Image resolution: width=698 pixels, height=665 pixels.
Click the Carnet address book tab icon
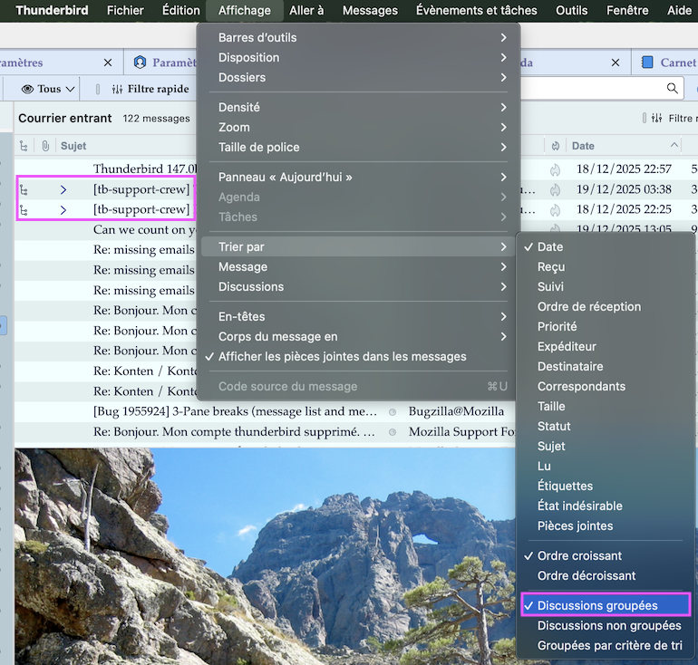tap(647, 63)
